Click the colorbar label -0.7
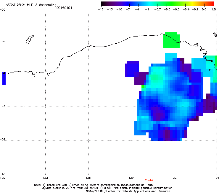219x193 pixels. [157, 10]
